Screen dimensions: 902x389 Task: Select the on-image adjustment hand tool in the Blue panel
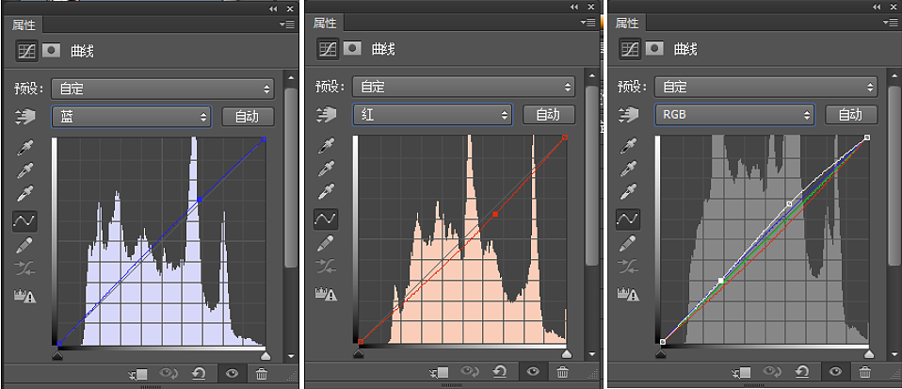pos(25,116)
